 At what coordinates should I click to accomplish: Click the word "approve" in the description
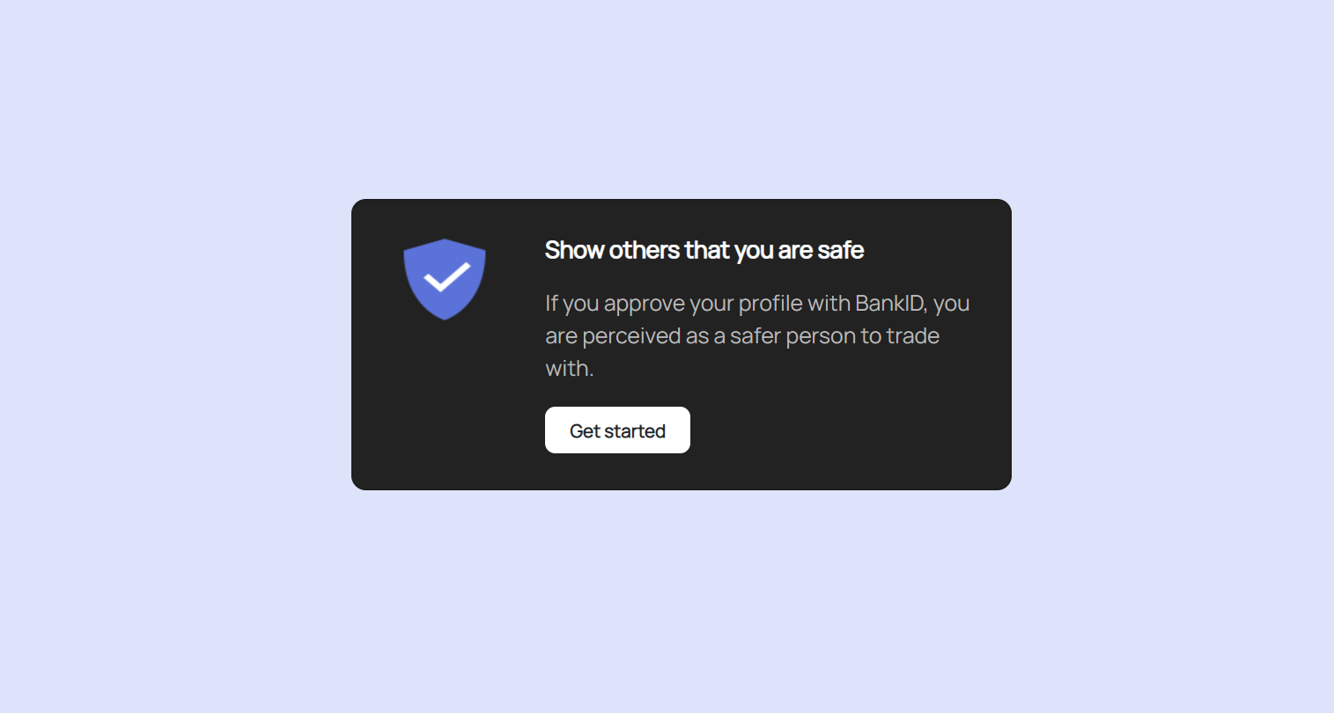point(644,305)
